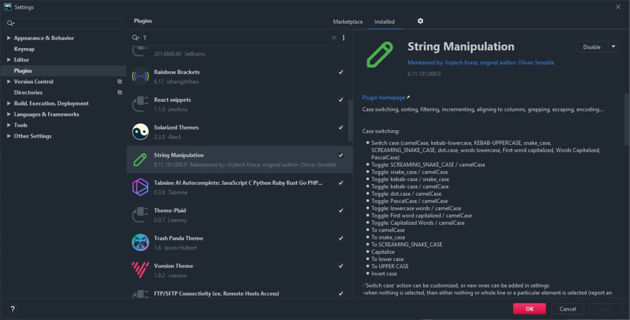This screenshot has height=320, width=630.
Task: Open the plugin search options three-dot menu
Action: pyautogui.click(x=344, y=38)
